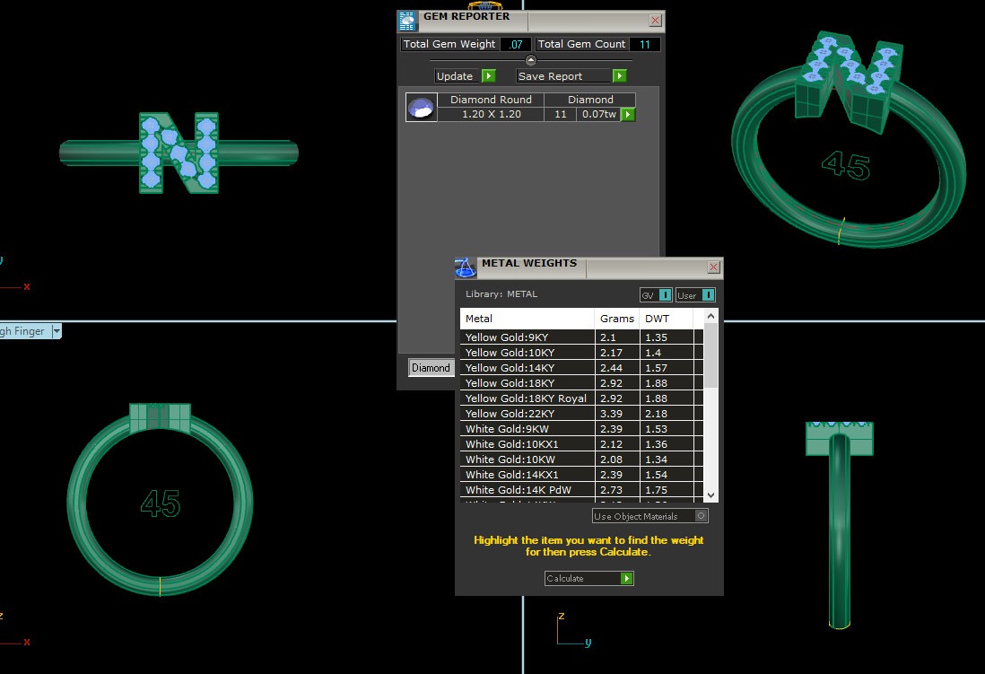
Task: Close the Gem Reporter panel
Action: 655,21
